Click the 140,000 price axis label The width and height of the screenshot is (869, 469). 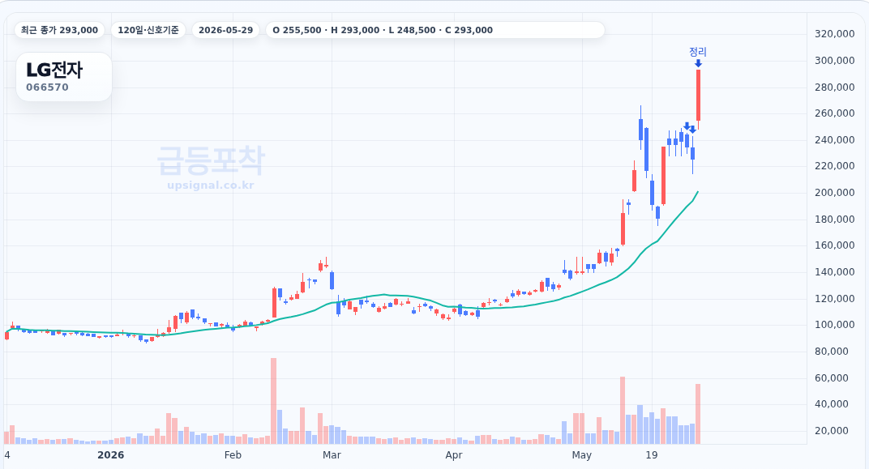(x=835, y=271)
